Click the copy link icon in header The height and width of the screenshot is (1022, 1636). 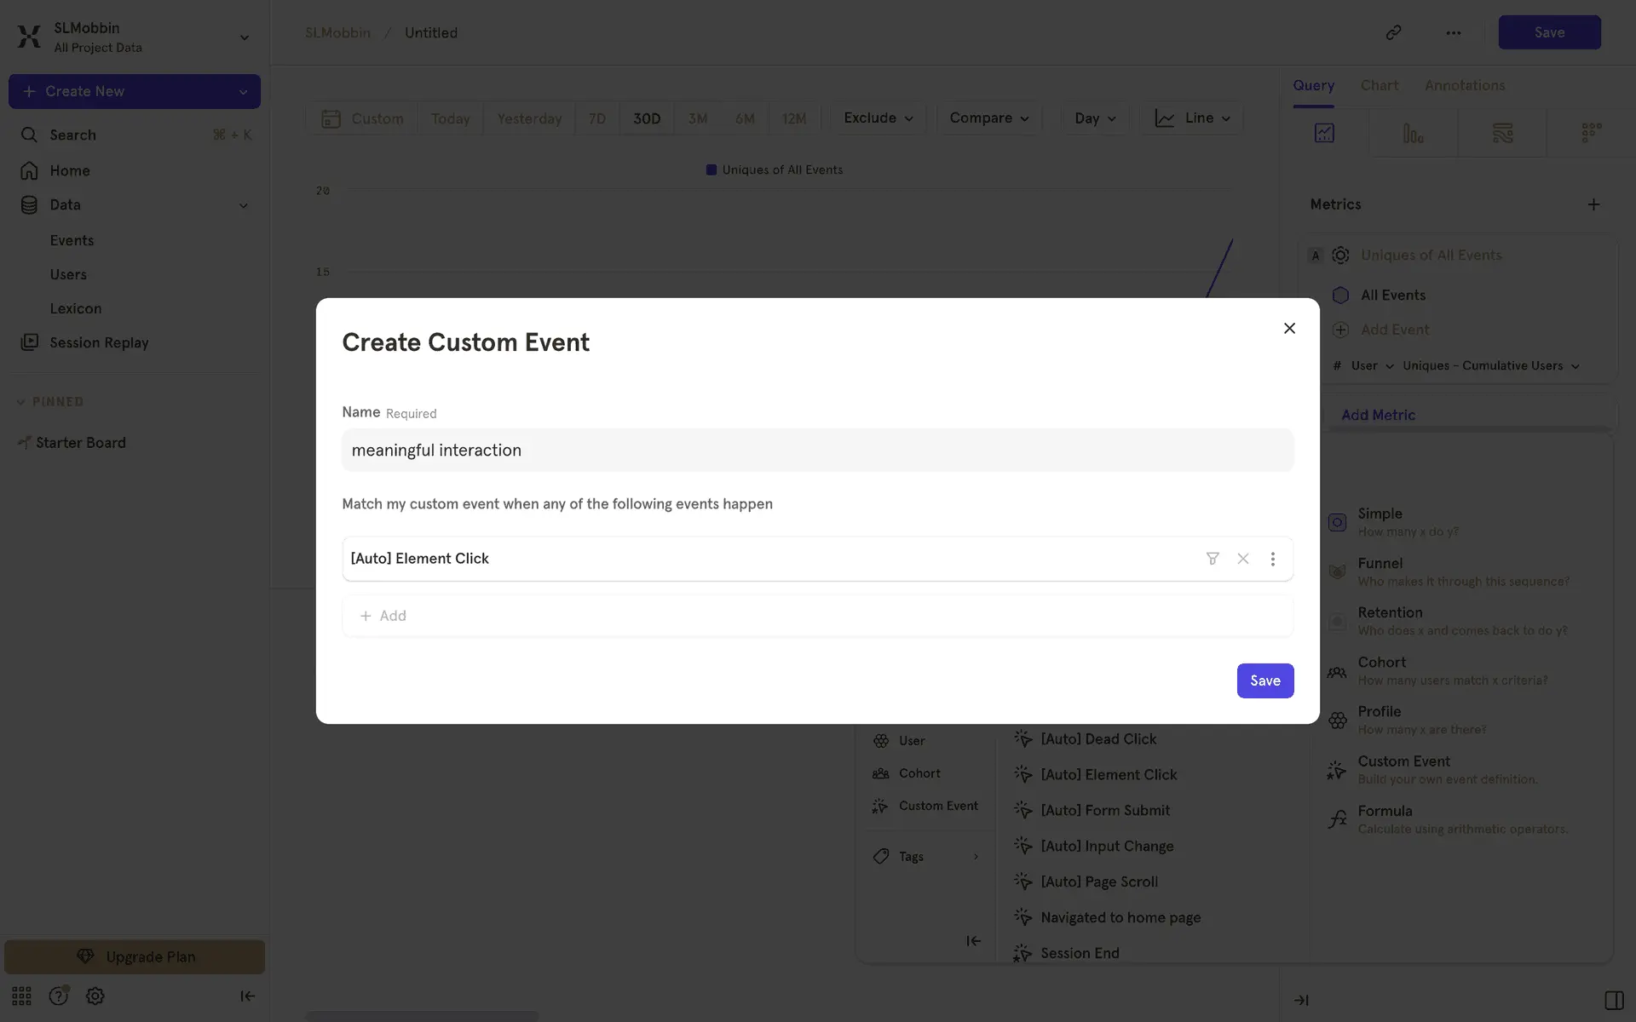pyautogui.click(x=1393, y=32)
